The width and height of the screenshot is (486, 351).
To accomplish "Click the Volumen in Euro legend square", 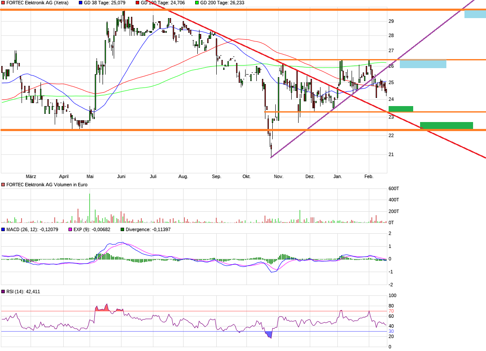I will 3,185.
